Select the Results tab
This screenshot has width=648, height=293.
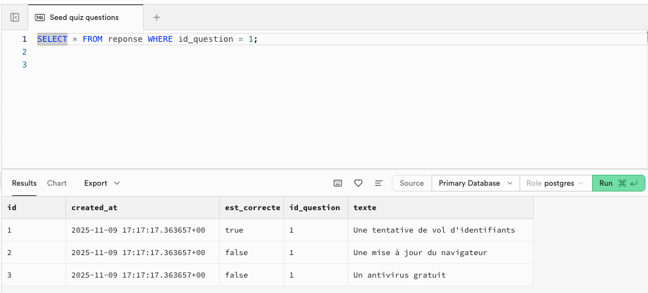(24, 183)
